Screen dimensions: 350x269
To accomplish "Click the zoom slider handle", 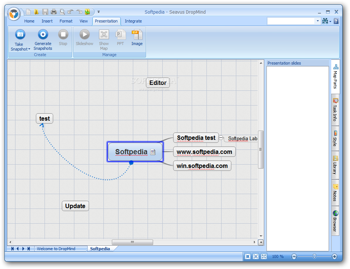I will point(314,256).
